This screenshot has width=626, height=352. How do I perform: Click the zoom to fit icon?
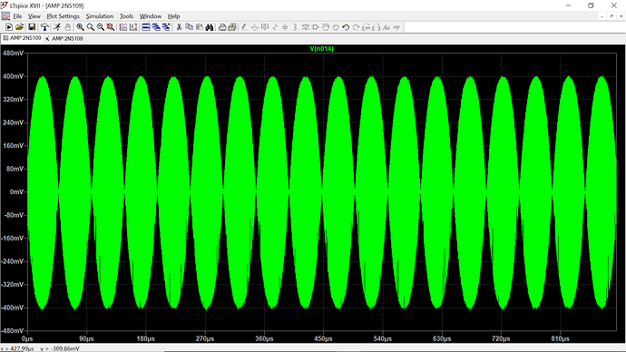(x=110, y=27)
